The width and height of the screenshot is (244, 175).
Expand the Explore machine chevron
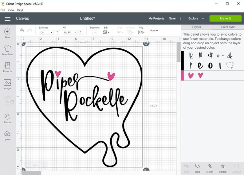203,19
